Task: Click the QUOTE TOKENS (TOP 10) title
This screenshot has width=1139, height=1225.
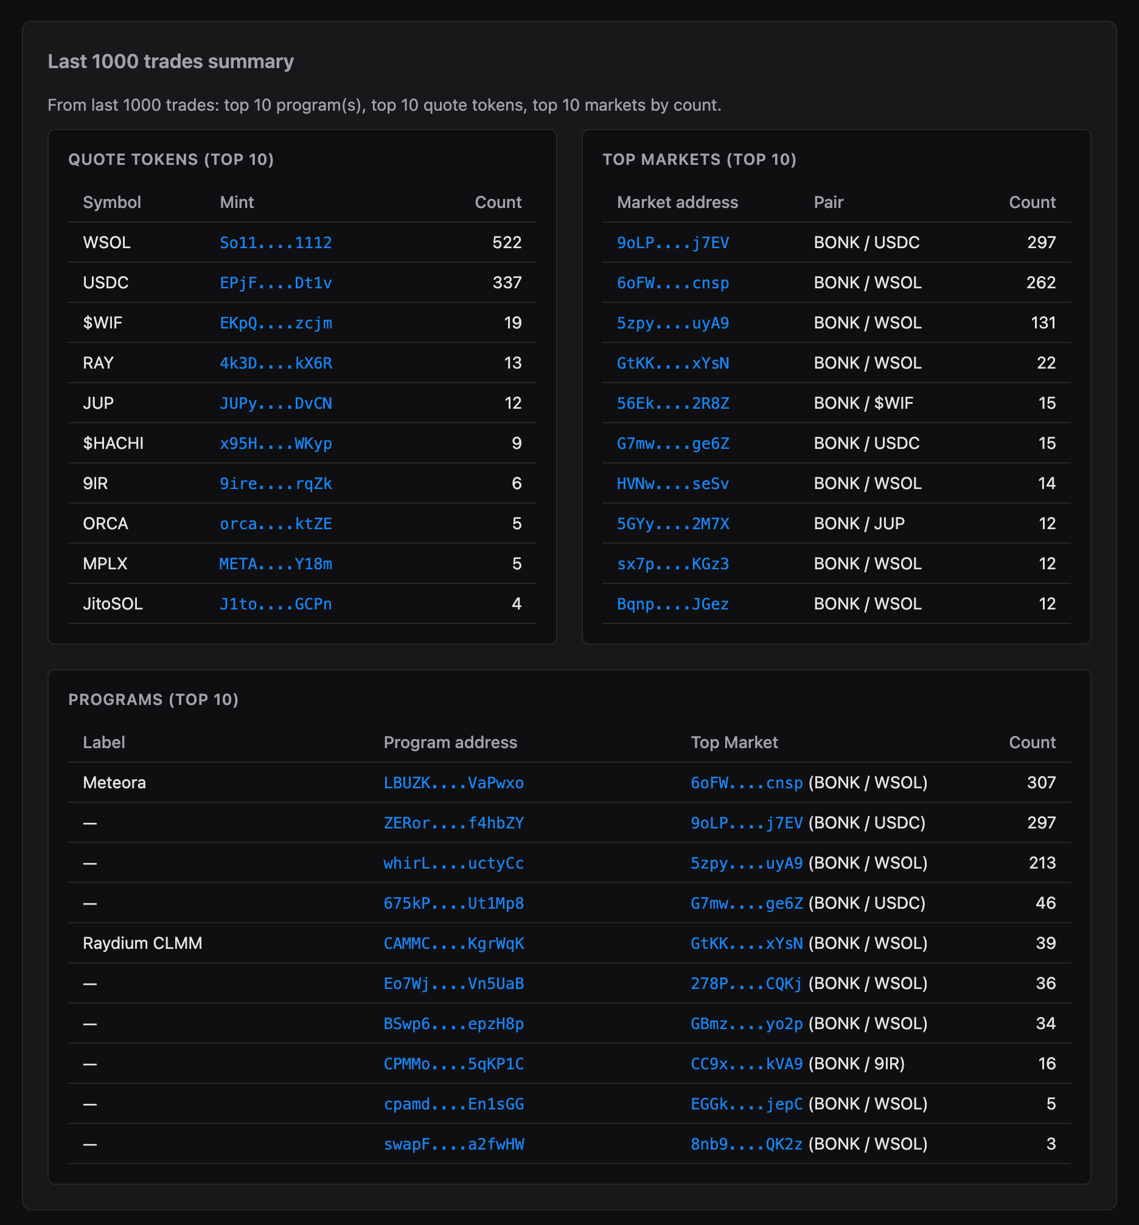Action: [171, 159]
